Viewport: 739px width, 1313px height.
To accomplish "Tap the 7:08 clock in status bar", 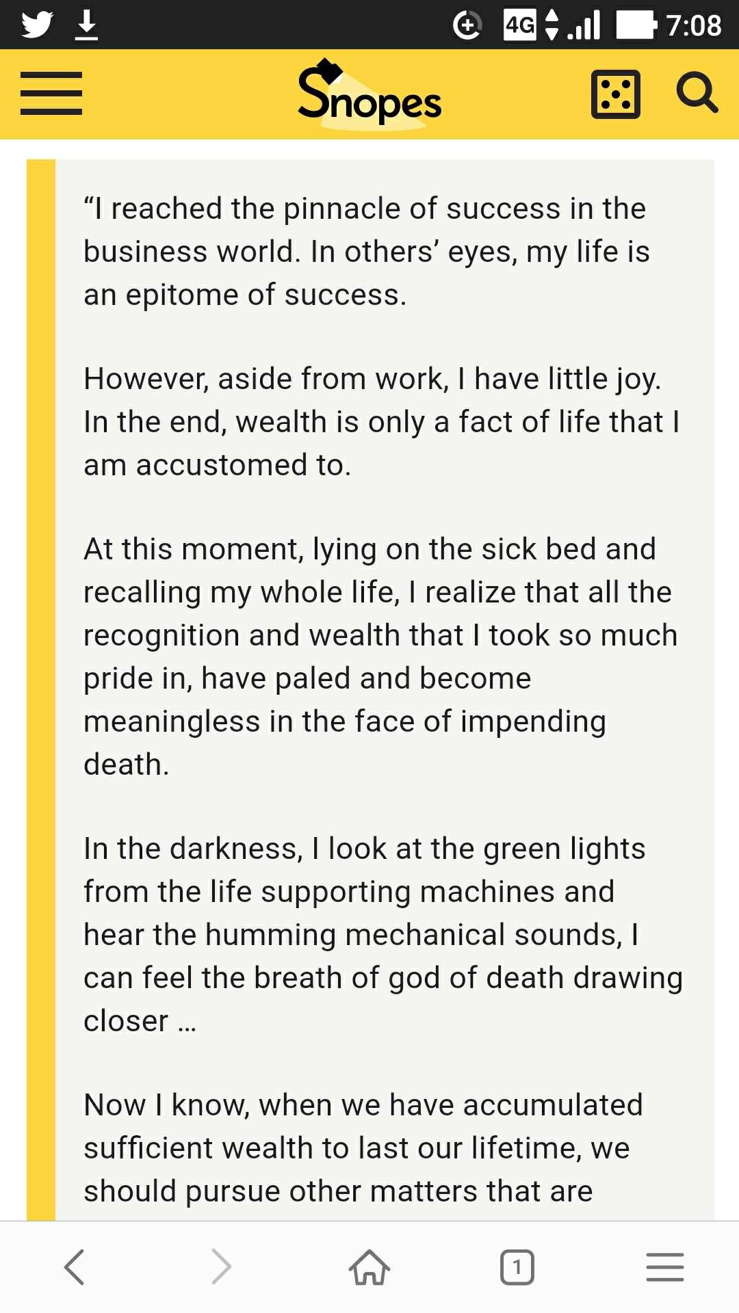I will [x=694, y=26].
